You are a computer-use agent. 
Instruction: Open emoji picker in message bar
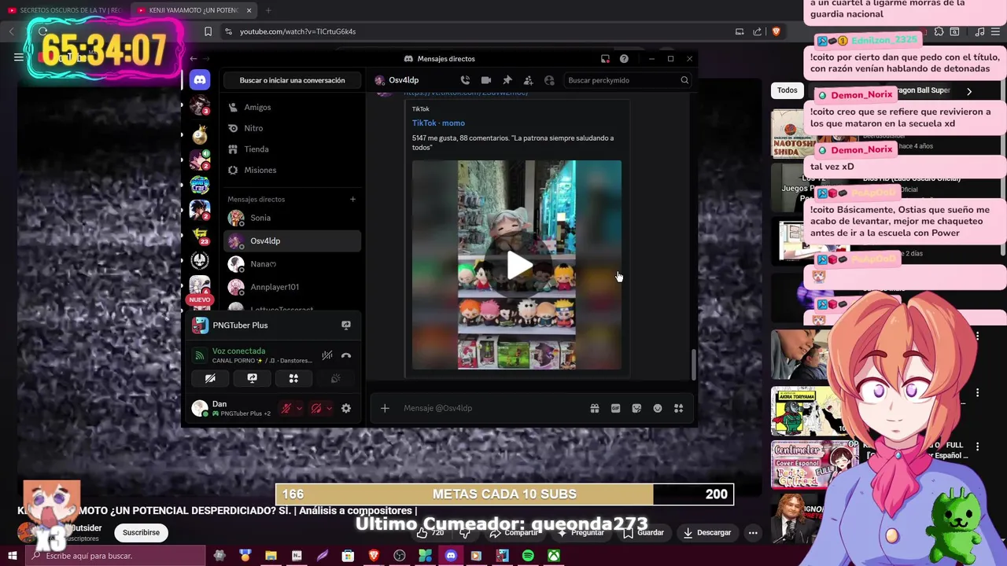[x=658, y=408]
